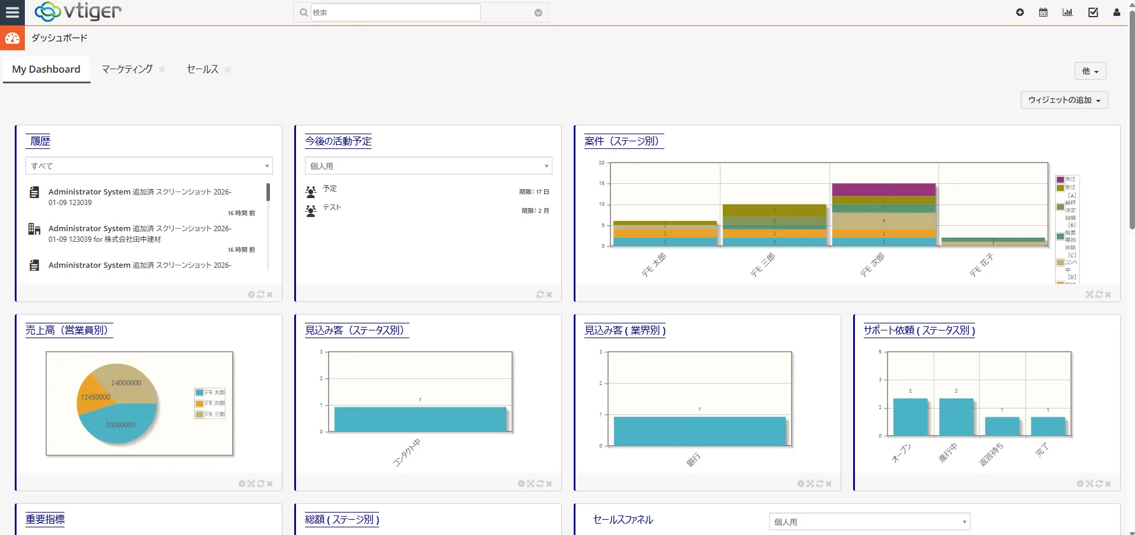This screenshot has height=535, width=1135.
Task: Expand the 他 dropdown button
Action: click(x=1090, y=71)
